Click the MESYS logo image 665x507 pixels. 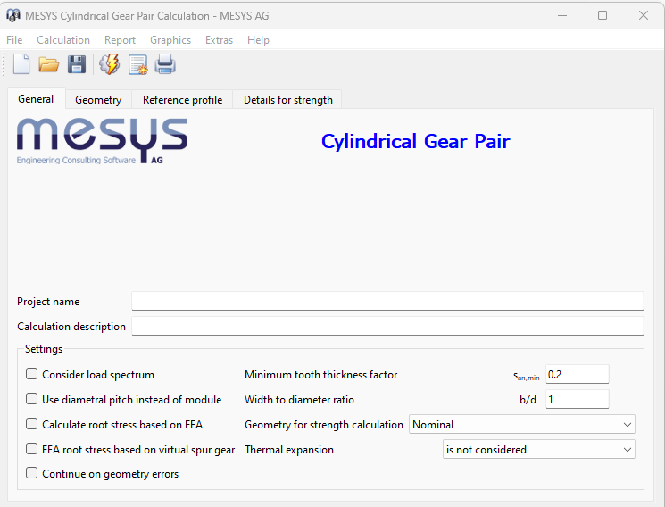(102, 141)
